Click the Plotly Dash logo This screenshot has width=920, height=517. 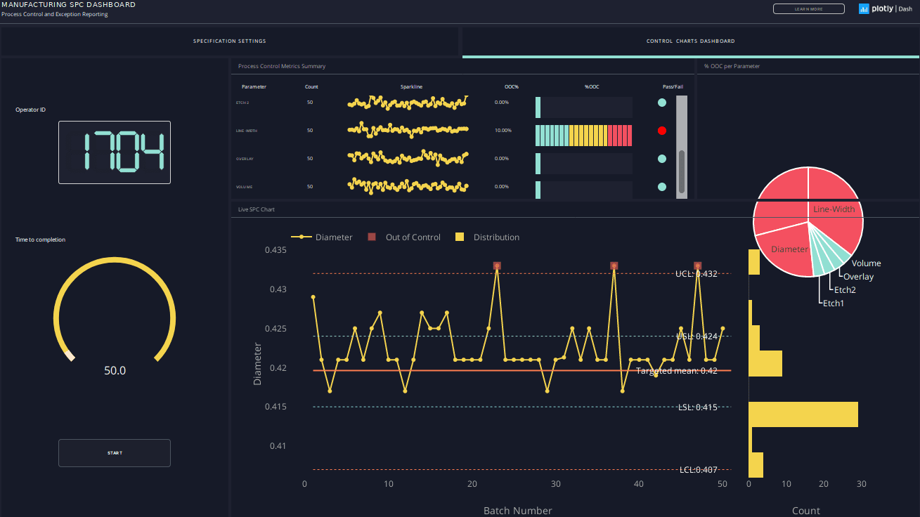point(885,9)
